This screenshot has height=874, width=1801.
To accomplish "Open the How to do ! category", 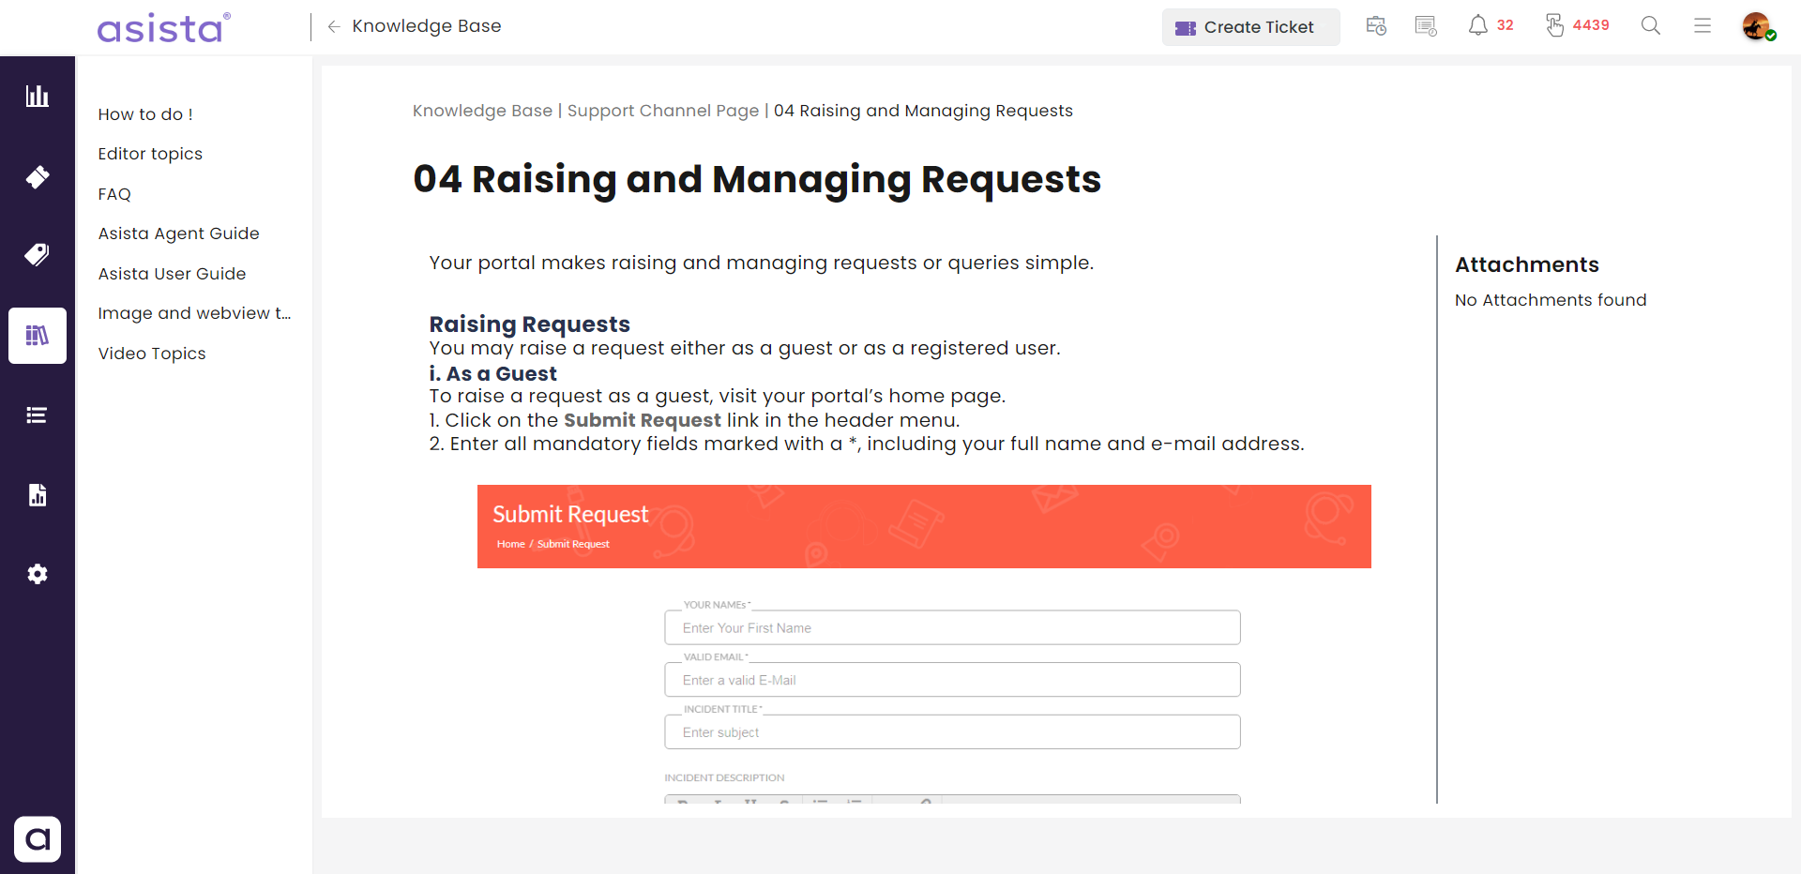I will (145, 114).
